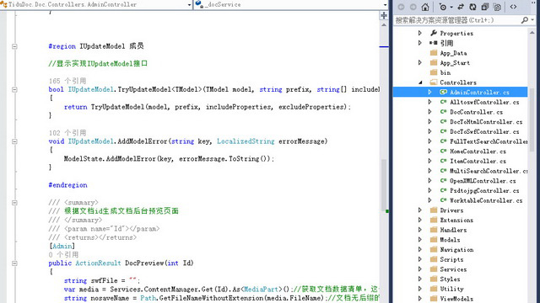Viewport: 540px width, 303px height.
Task: Expand the 引用 references node arrow
Action: tap(420, 43)
